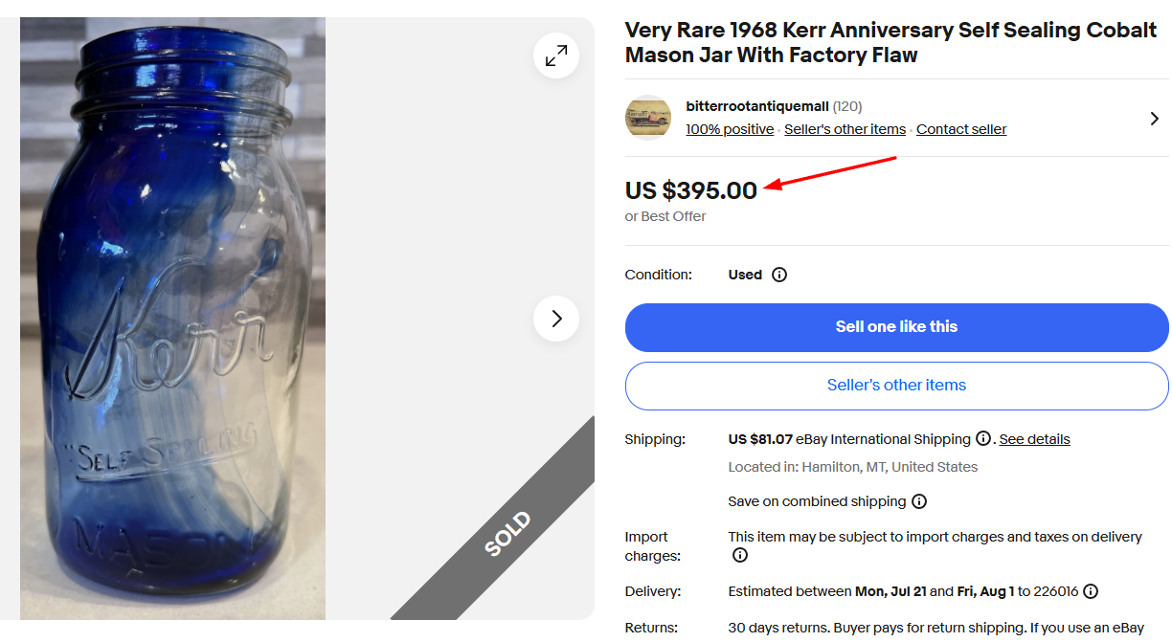Click the See details shipping link

pos(1034,439)
